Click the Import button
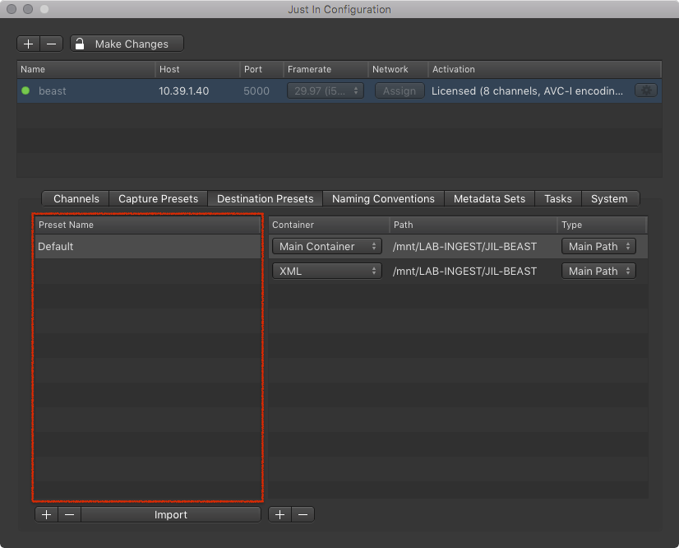This screenshot has height=548, width=679. tap(171, 514)
